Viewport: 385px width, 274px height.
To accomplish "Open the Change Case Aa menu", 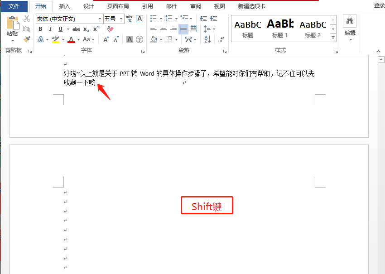I will pyautogui.click(x=87, y=39).
